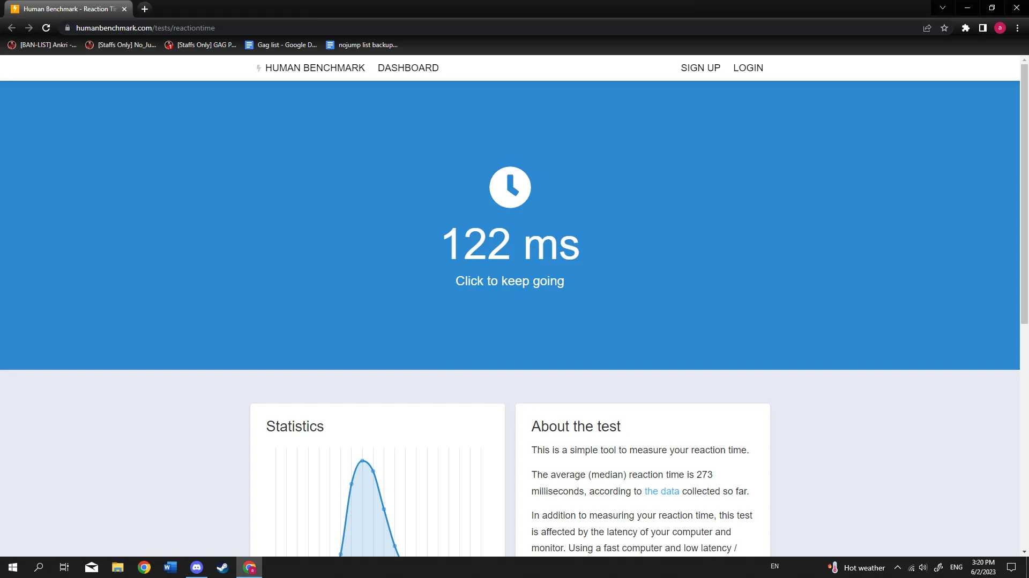Open the tab search chevron

coord(942,8)
